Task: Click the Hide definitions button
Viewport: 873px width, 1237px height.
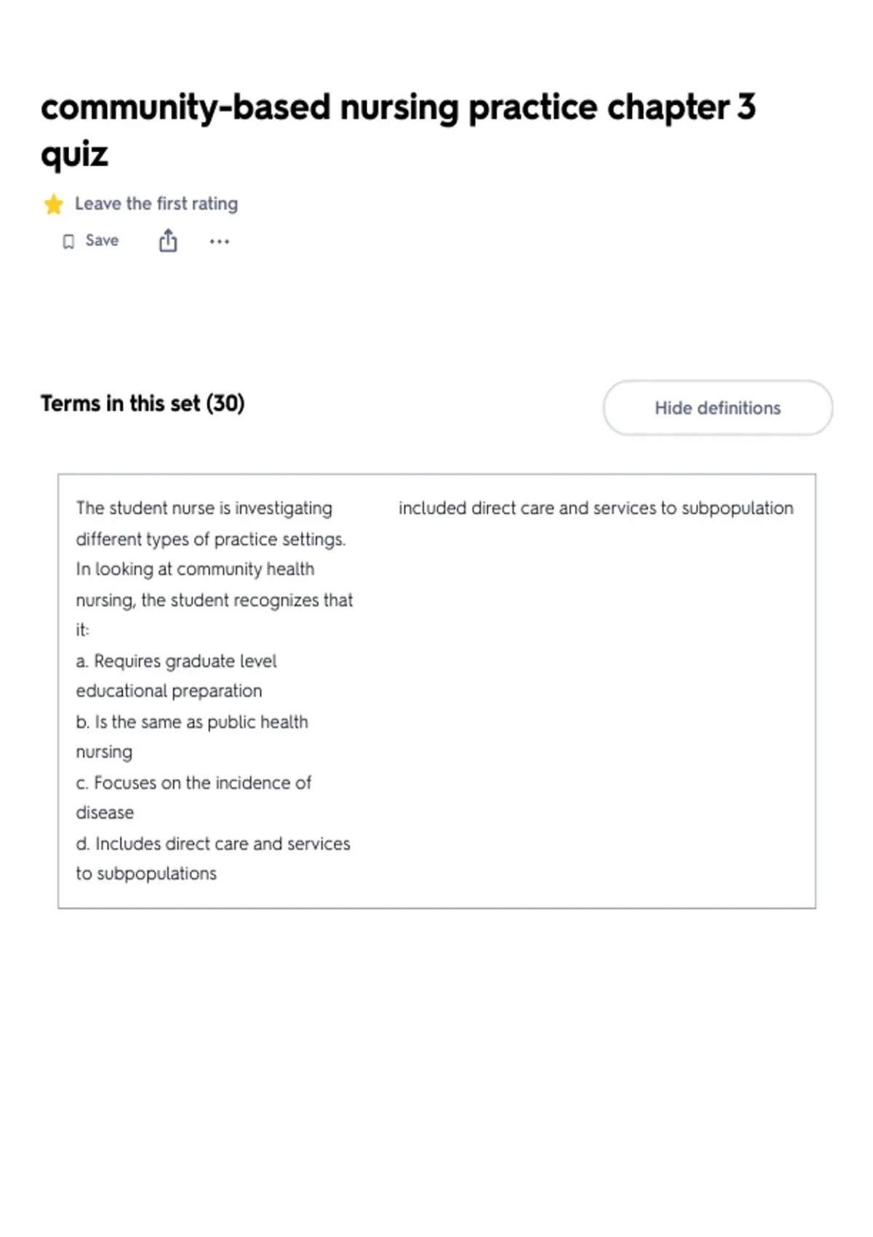Action: click(717, 407)
